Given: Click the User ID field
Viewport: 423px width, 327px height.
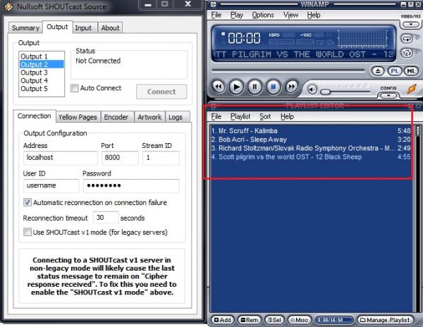Looking at the screenshot, I should 51,186.
